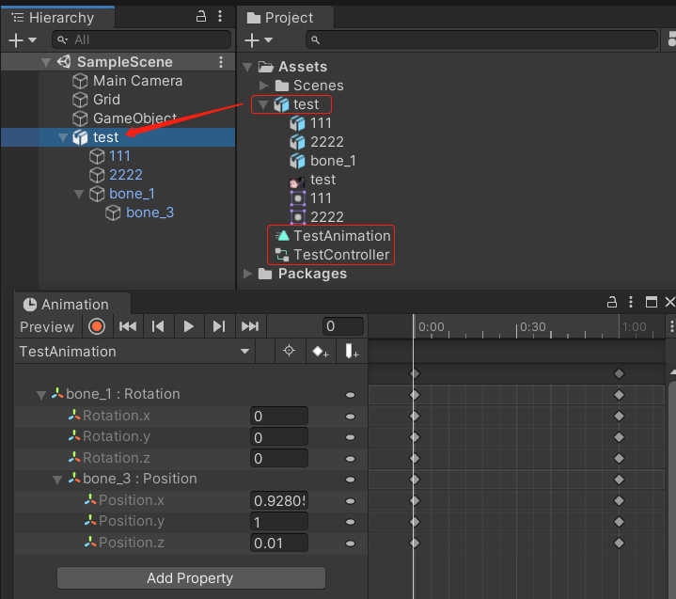The width and height of the screenshot is (676, 599).
Task: Click the Add Property button
Action: [x=190, y=577]
